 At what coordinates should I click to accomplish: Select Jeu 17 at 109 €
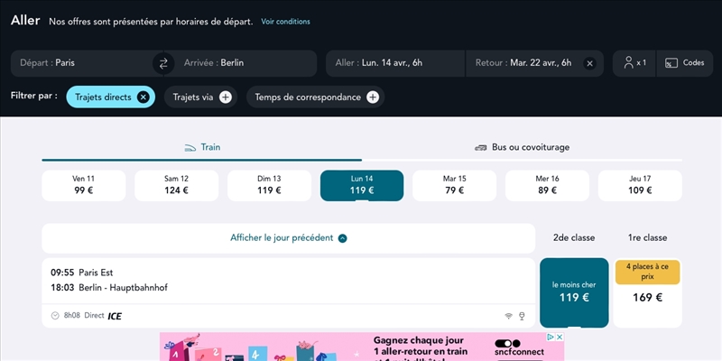640,186
